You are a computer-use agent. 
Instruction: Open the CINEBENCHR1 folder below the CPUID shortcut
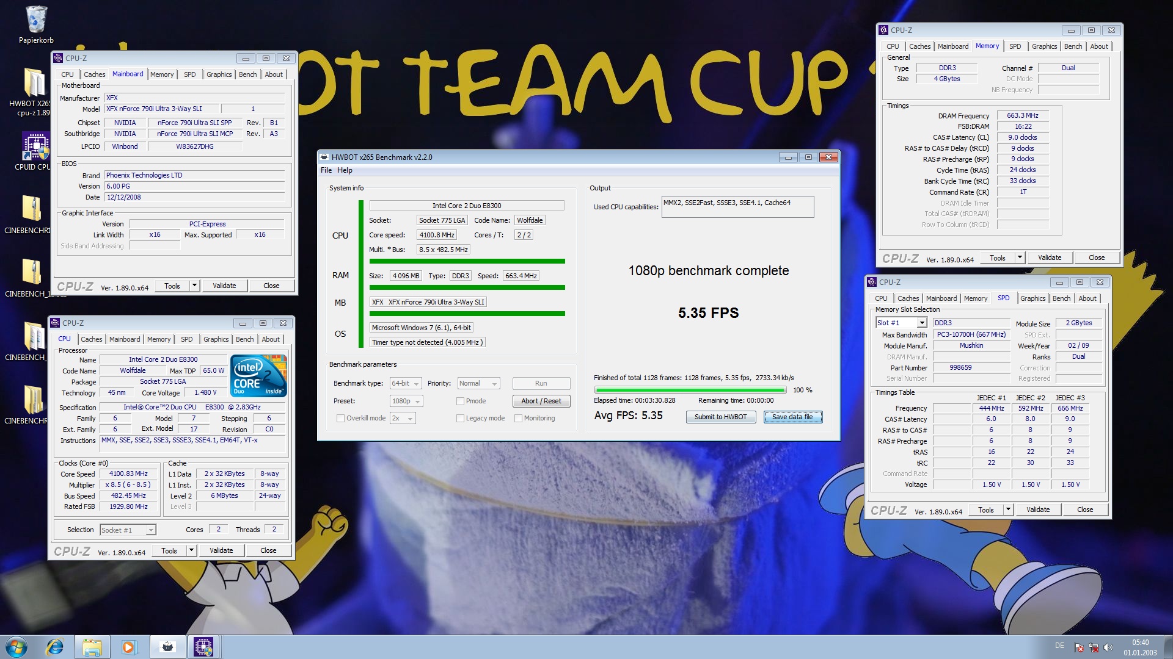click(x=32, y=214)
